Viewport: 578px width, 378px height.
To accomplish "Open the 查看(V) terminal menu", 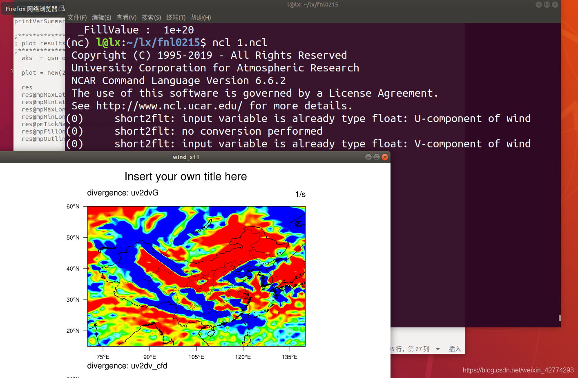I will pos(126,18).
